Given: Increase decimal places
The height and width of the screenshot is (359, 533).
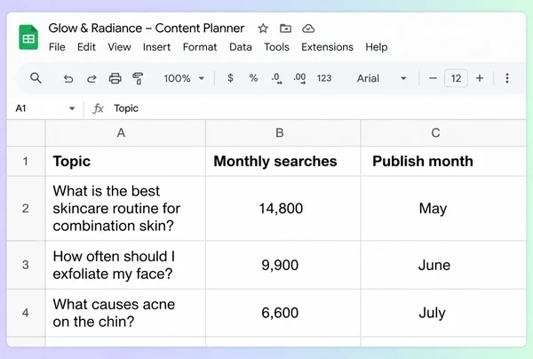Looking at the screenshot, I should (x=299, y=78).
